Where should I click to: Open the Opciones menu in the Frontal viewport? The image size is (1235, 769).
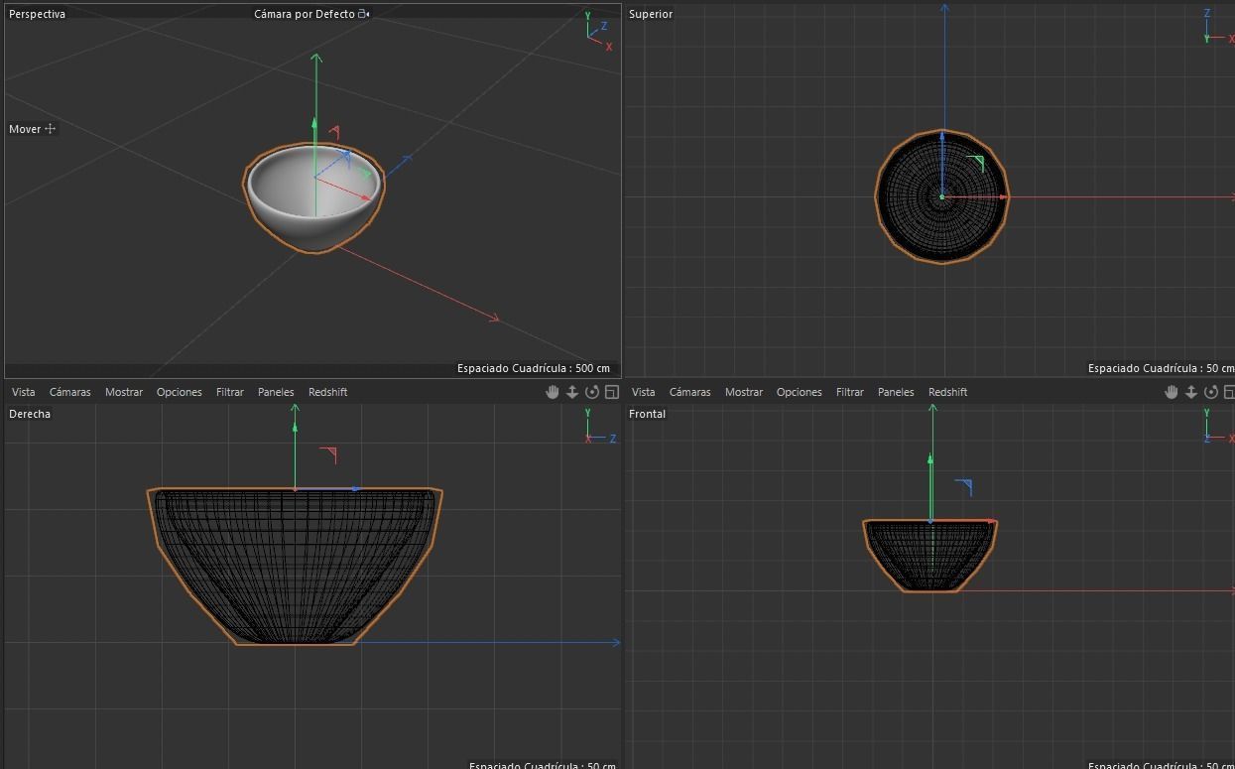click(799, 392)
